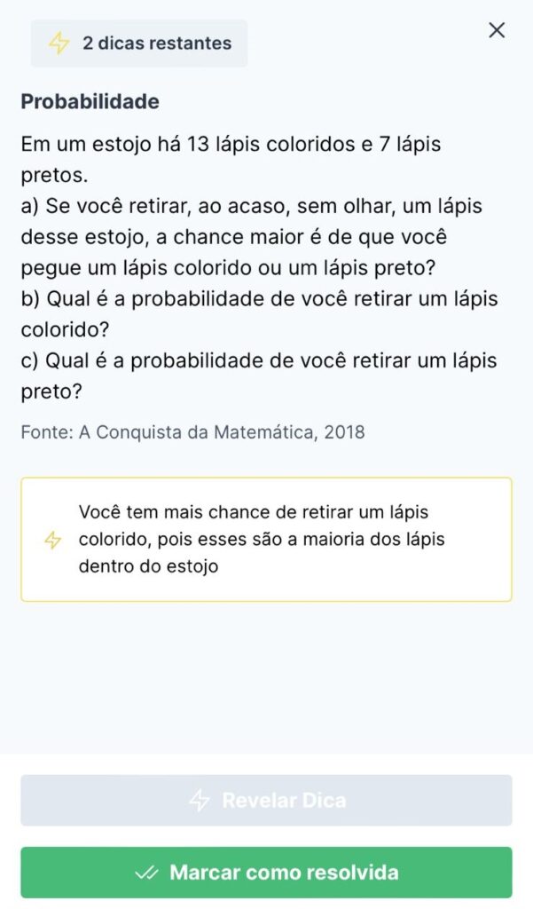Click the line "pegue um lápis colorido ou um lápis preto?"
Viewport: 533px width, 909px height.
pos(232,268)
